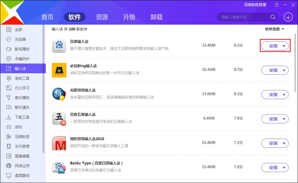Switch to the 资源 tab

102,17
